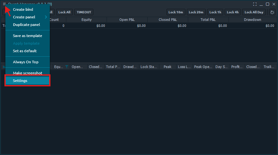Click the fullscreen icon in title bar
This screenshot has width=278, height=155.
click(255, 4)
